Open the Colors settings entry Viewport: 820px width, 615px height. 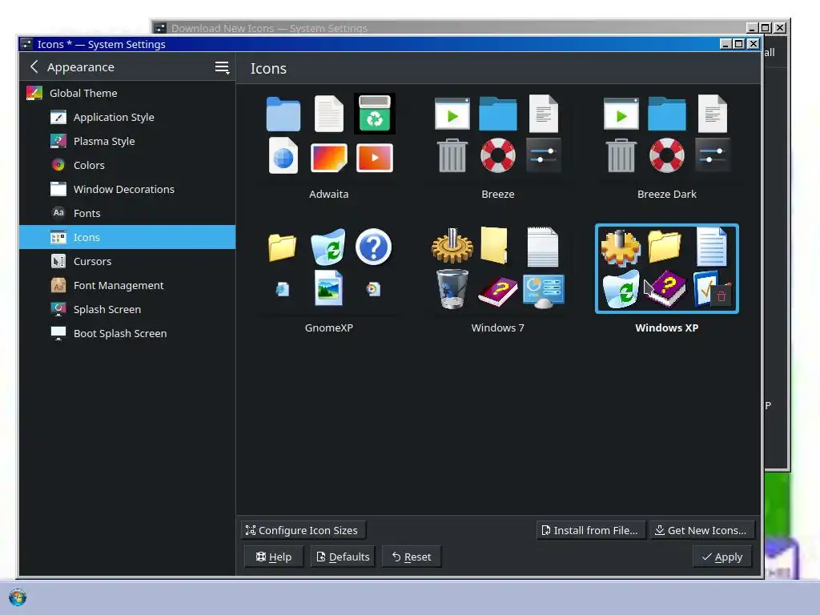[127, 165]
